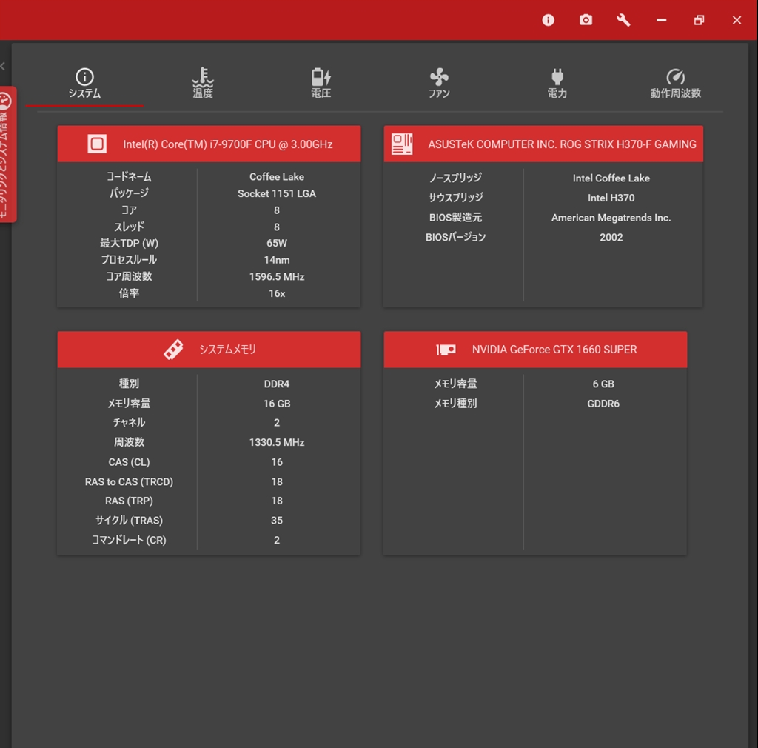Restore the window size

[699, 20]
